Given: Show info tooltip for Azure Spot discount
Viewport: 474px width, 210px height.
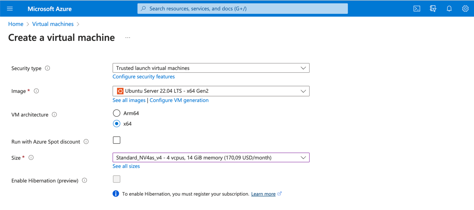Looking at the screenshot, I should click(86, 141).
